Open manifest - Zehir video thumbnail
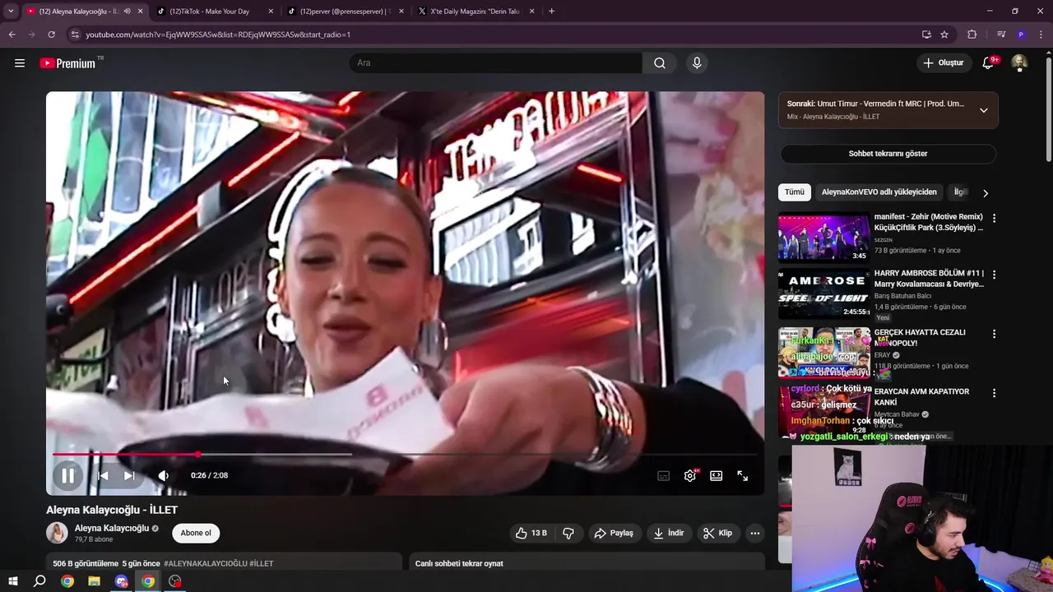Screen dimensions: 1053x592 823,238
